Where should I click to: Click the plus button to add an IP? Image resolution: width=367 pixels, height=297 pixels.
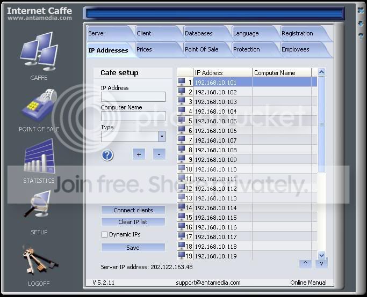click(x=139, y=154)
